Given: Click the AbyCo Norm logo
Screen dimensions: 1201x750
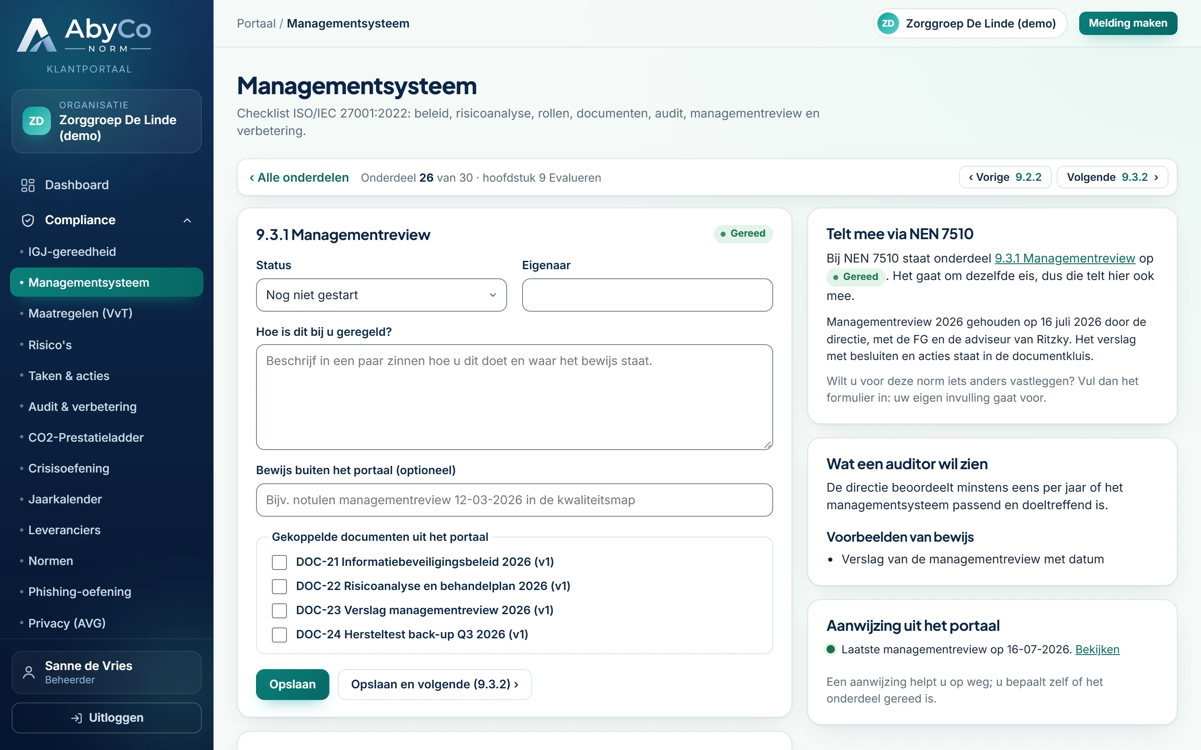Looking at the screenshot, I should coord(84,35).
